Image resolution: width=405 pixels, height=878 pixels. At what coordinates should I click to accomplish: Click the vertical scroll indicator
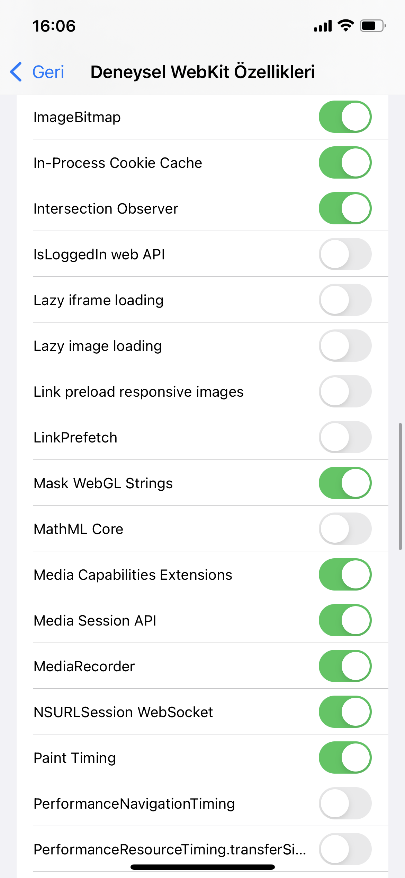[400, 486]
